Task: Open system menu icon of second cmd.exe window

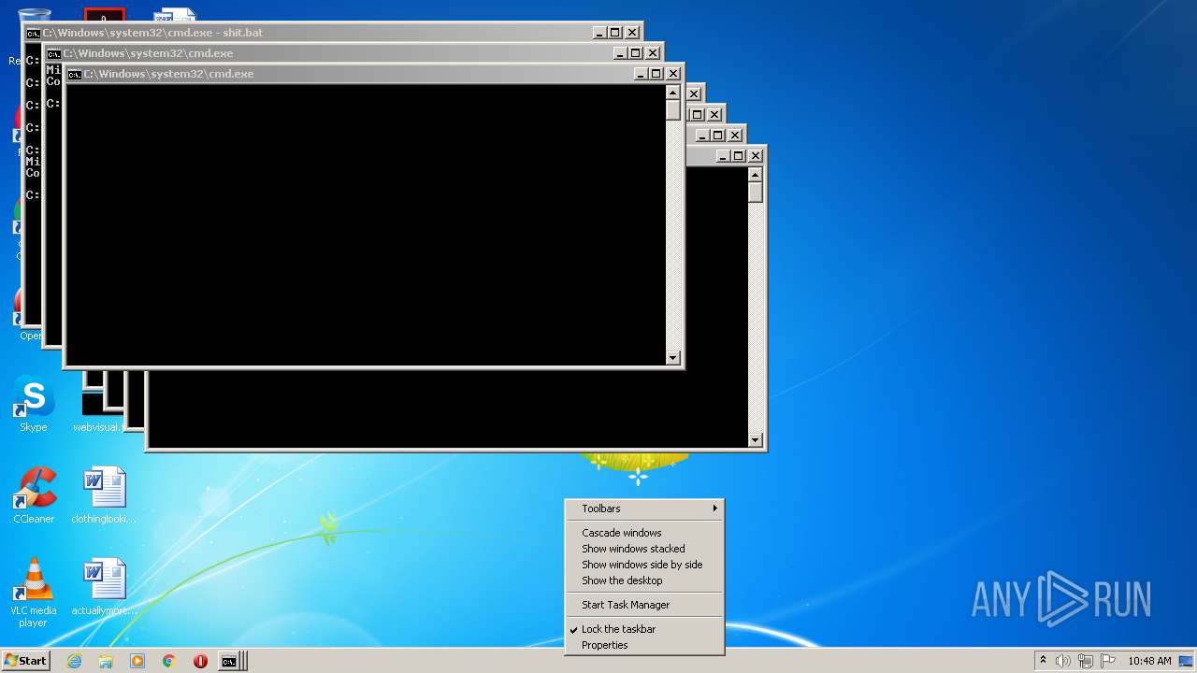Action: click(54, 53)
